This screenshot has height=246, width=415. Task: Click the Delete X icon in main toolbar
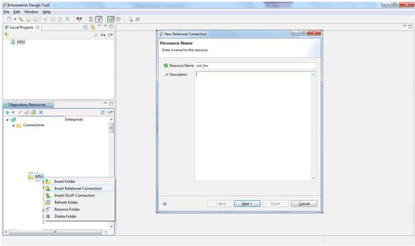67,19
